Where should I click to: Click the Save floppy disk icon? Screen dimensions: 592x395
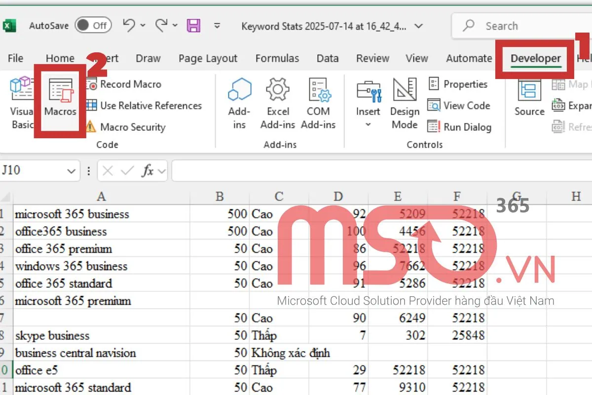[x=194, y=26]
